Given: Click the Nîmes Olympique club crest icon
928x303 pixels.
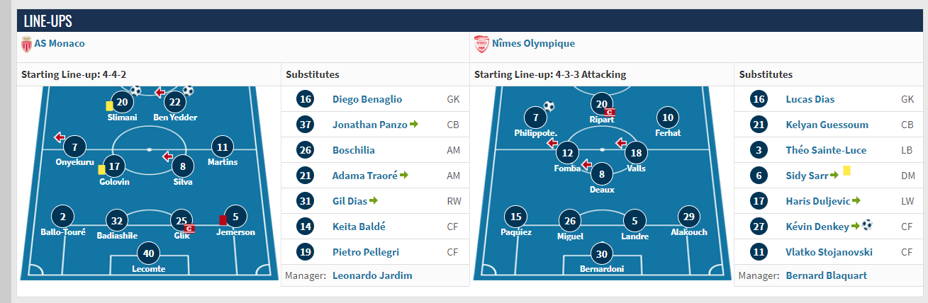Looking at the screenshot, I should [481, 44].
